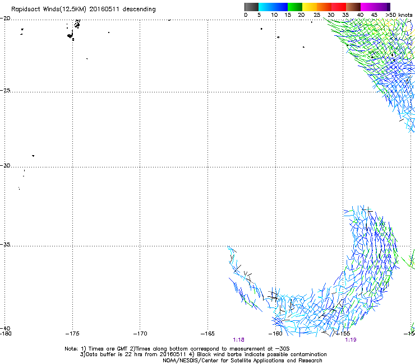Click the "15" label under the color bar
This screenshot has height=364, width=415.
(288, 15)
